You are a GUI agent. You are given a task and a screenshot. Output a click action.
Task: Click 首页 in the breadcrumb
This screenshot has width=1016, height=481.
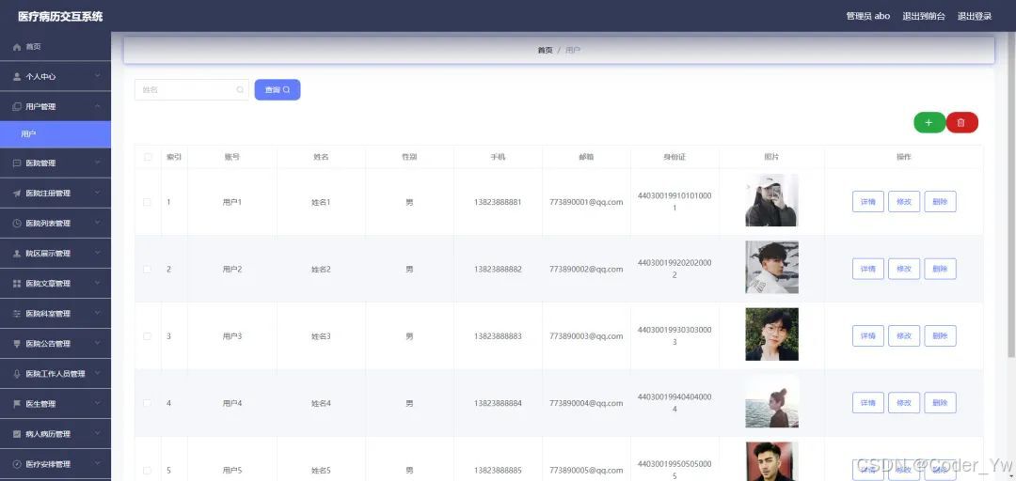pyautogui.click(x=545, y=50)
